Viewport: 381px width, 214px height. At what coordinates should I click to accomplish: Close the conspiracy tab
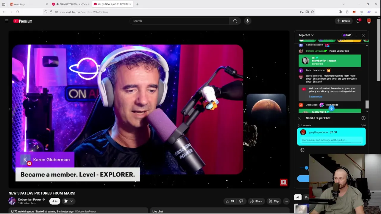click(x=46, y=4)
